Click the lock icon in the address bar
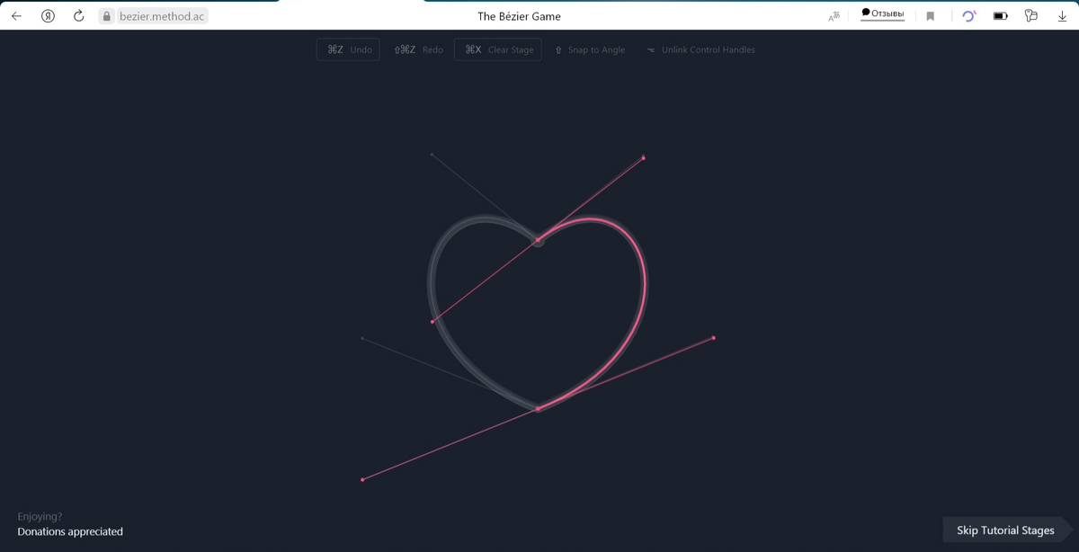Viewport: 1079px width, 552px height. point(106,15)
